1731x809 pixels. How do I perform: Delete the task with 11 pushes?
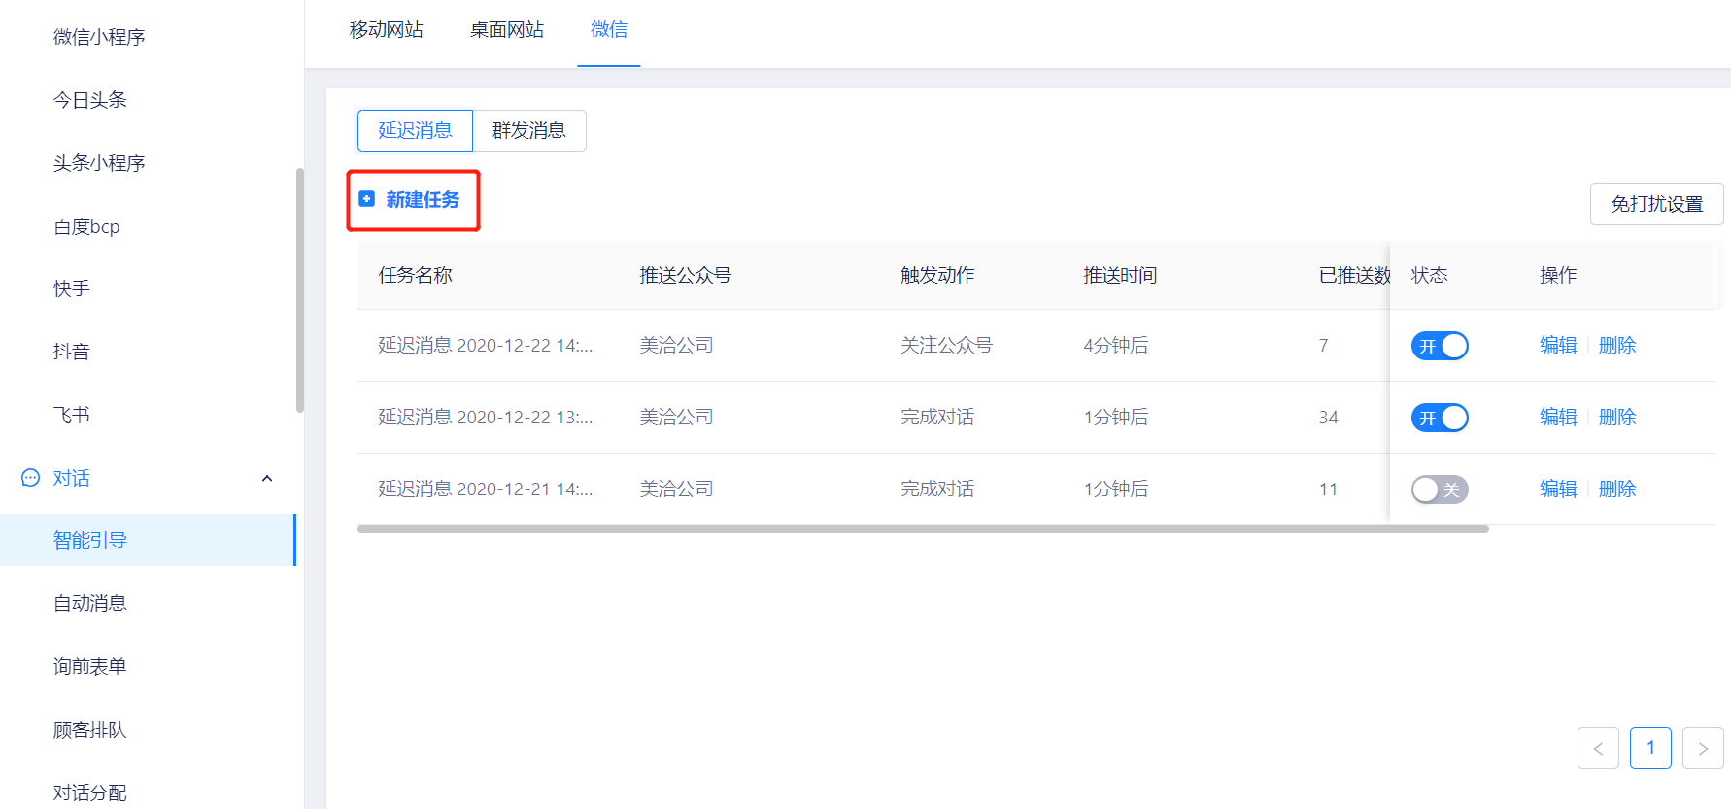(1617, 489)
